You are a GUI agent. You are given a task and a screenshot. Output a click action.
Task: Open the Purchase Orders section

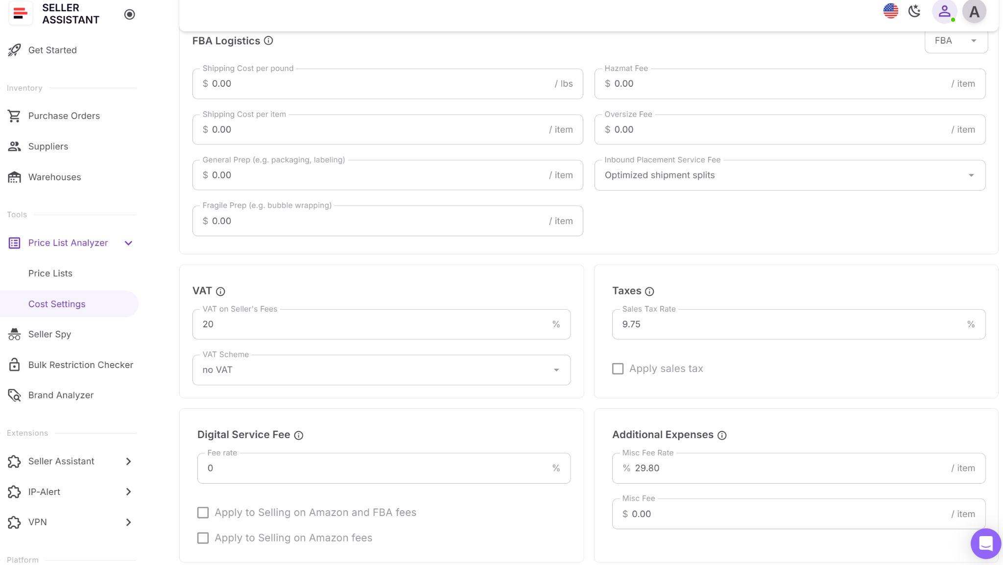64,116
